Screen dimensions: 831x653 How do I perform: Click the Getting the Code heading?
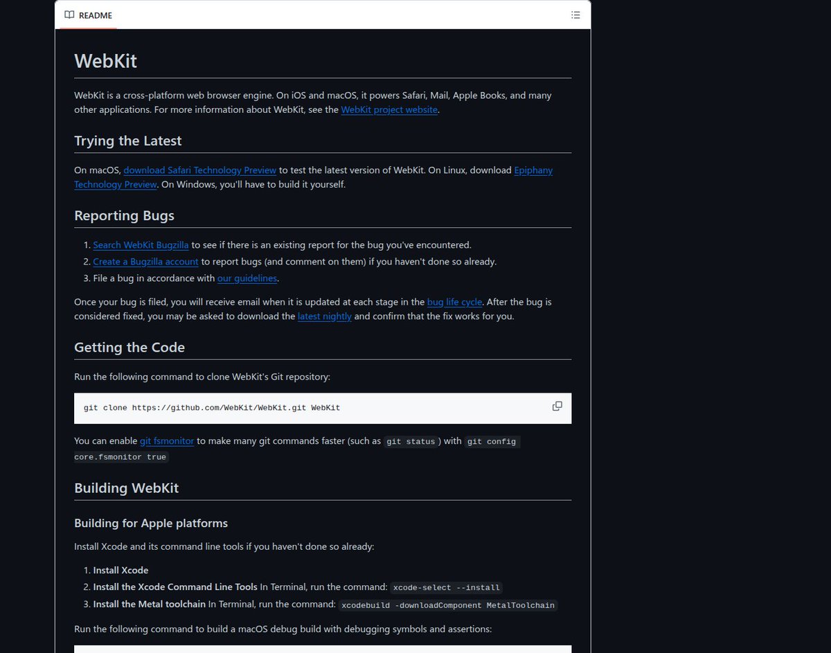129,347
